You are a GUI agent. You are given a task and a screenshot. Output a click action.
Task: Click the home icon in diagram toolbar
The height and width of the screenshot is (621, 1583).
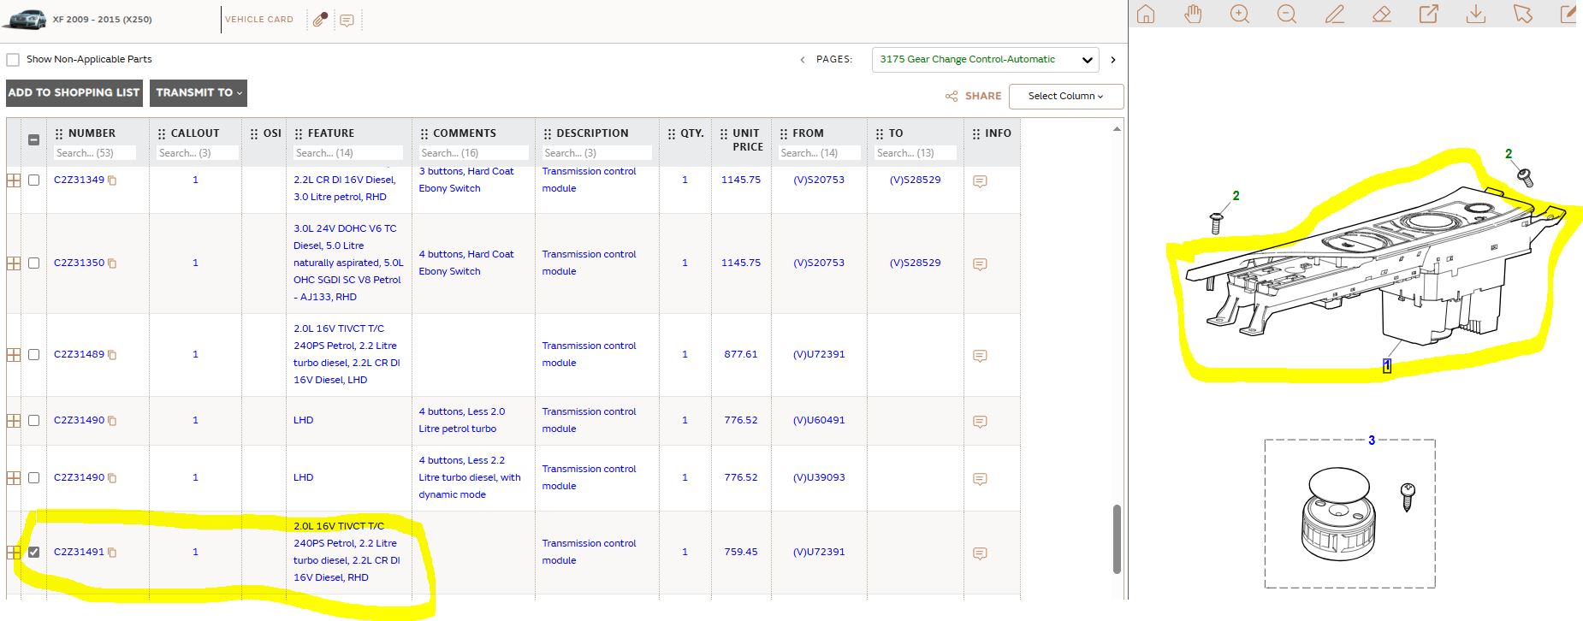coord(1146,15)
